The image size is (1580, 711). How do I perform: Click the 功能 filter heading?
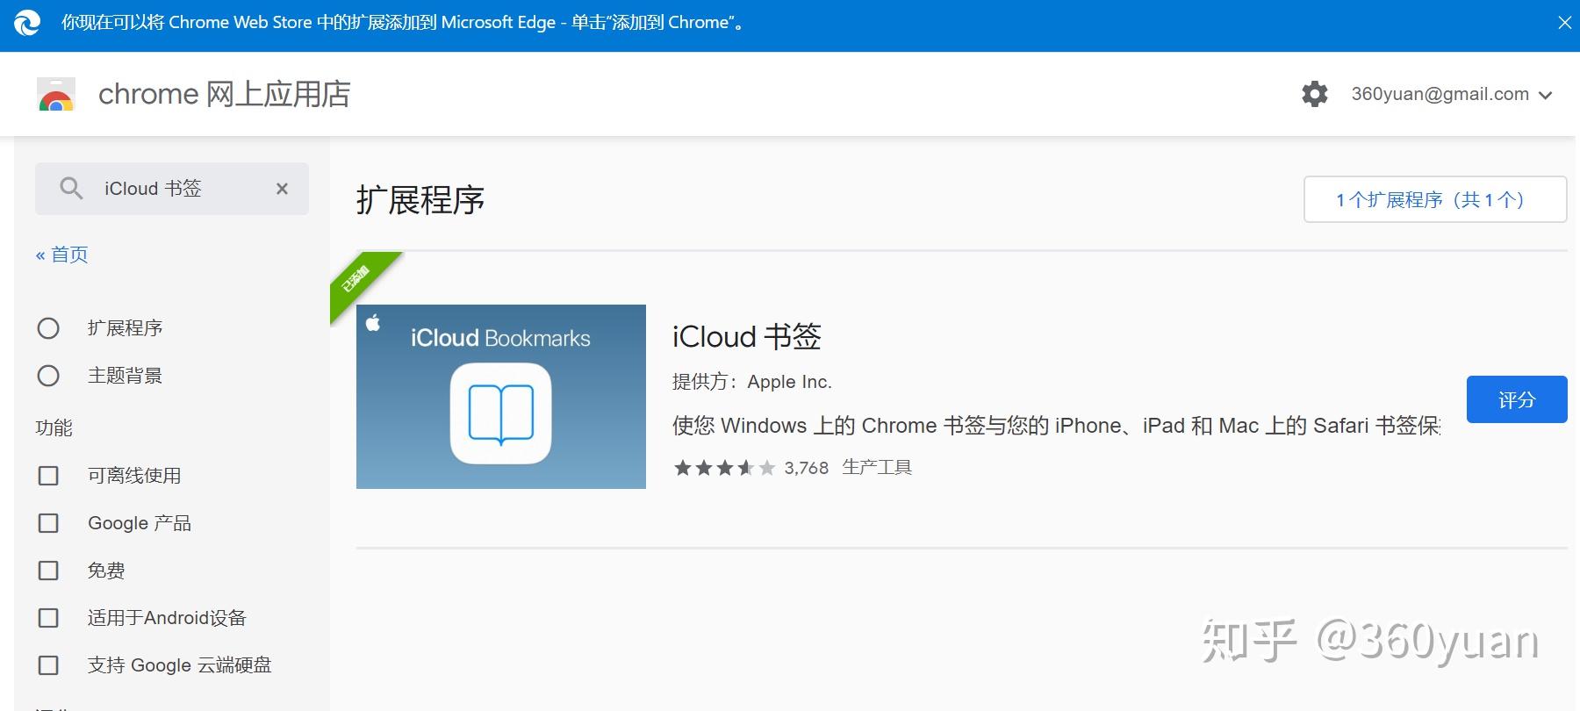coord(54,427)
